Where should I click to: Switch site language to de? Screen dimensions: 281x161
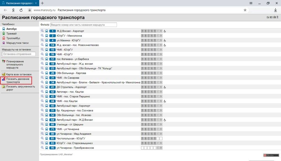pos(274,17)
